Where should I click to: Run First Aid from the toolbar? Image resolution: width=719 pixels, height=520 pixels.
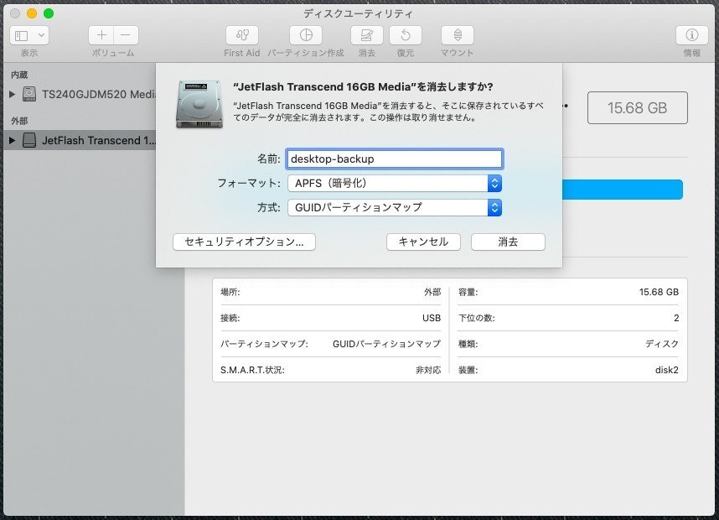tap(242, 35)
